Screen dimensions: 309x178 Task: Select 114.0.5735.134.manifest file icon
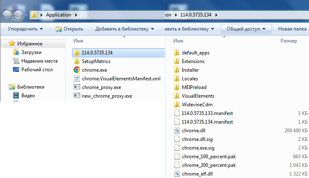[x=177, y=122]
